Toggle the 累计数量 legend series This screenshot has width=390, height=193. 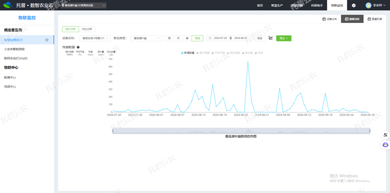[203, 53]
